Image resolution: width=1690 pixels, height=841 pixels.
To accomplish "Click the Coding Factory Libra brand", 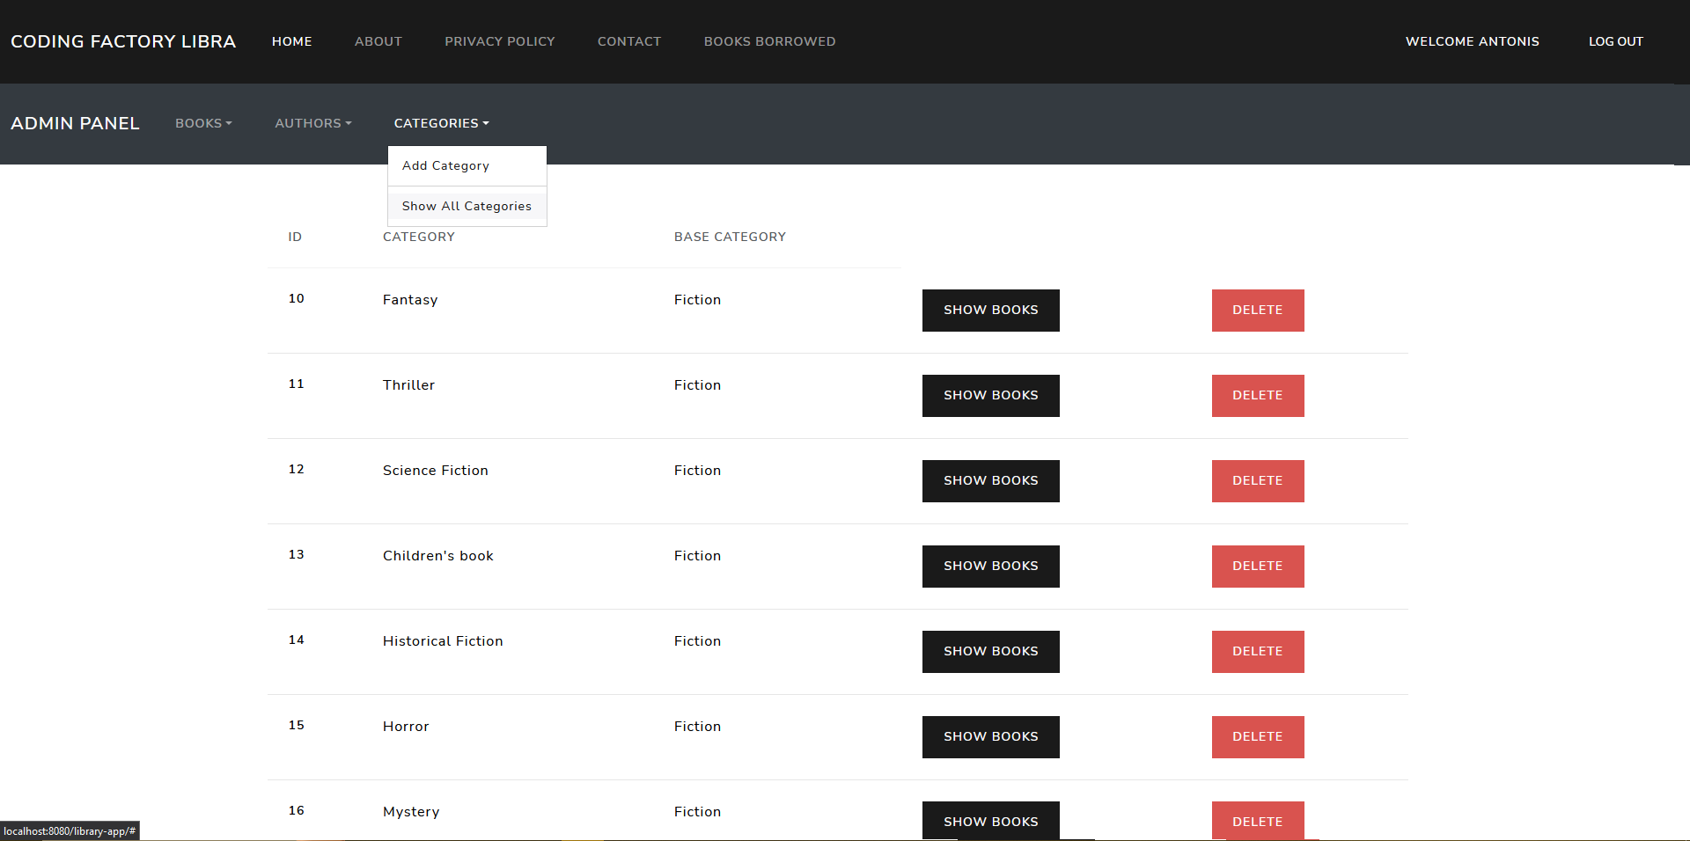I will tap(123, 41).
